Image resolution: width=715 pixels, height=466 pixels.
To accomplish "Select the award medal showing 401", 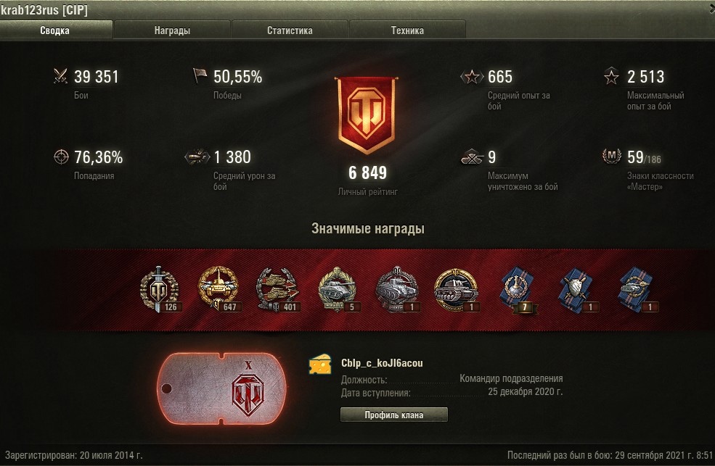I will coord(278,290).
